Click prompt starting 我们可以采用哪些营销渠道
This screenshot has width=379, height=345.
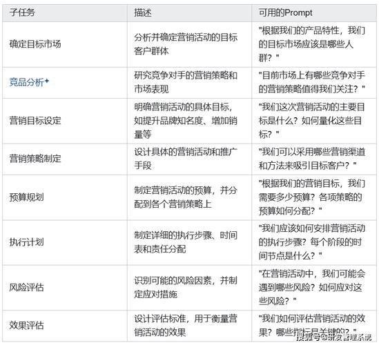click(x=312, y=159)
